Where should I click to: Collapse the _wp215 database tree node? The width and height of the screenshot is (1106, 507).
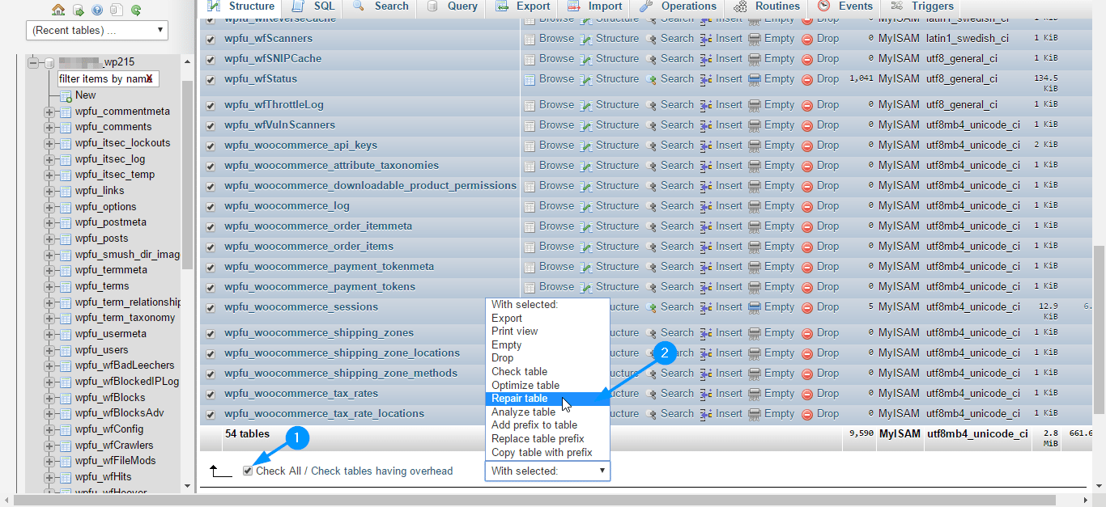pos(33,62)
